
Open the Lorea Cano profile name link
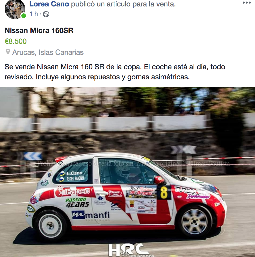point(49,4)
